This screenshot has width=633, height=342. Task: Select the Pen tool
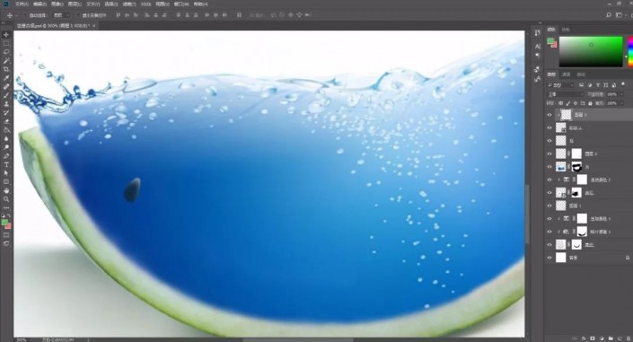coord(6,156)
